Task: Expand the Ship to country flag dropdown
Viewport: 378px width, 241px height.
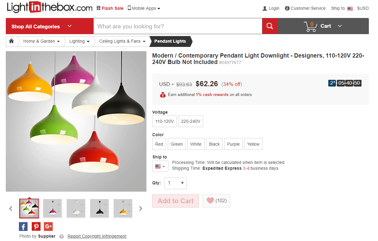Action: click(160, 166)
